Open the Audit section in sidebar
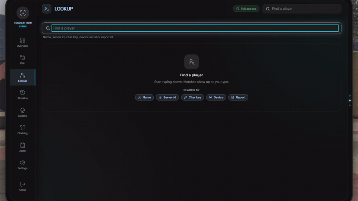The height and width of the screenshot is (201, 358). click(x=22, y=147)
